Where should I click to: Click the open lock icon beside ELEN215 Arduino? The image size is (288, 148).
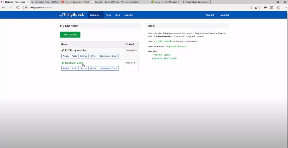coord(63,50)
